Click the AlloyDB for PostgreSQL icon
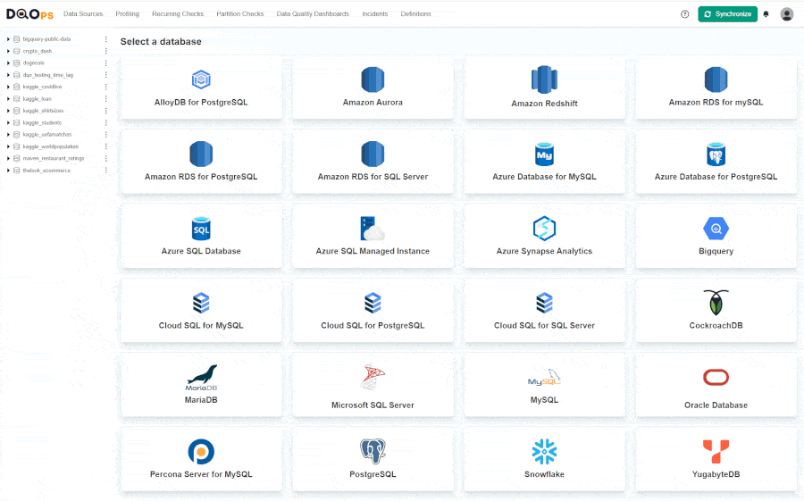 (201, 79)
